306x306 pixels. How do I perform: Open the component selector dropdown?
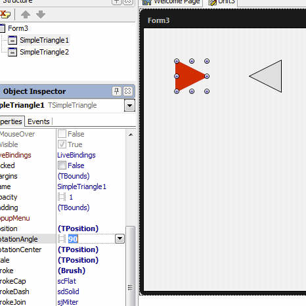click(129, 106)
